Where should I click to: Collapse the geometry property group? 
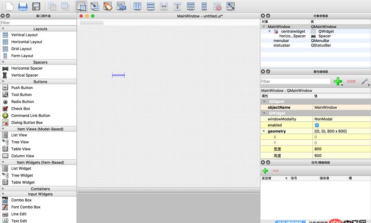pos(263,131)
